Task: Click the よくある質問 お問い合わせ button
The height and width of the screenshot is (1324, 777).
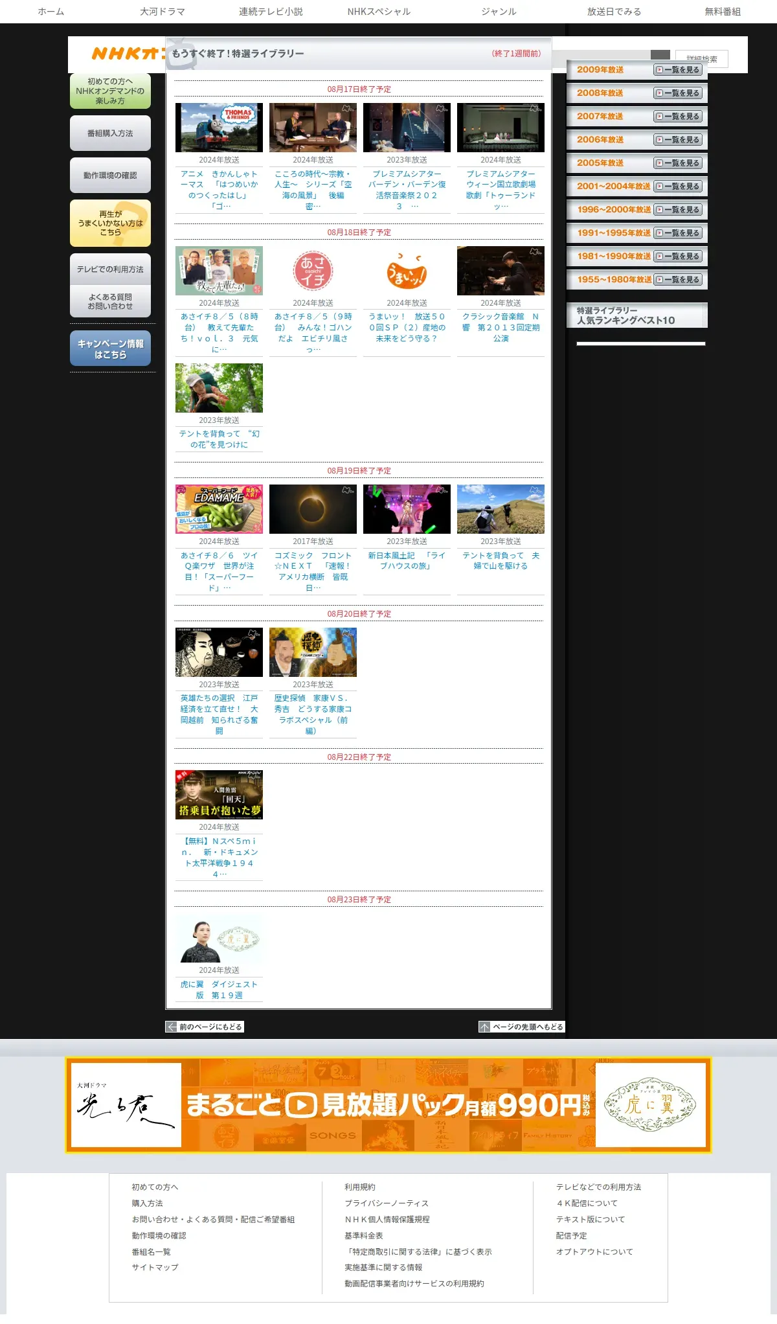Action: click(110, 301)
